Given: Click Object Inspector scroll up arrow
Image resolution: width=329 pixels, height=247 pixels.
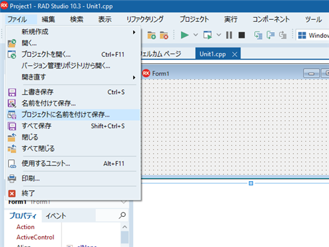Looking at the screenshot, I should point(125,227).
